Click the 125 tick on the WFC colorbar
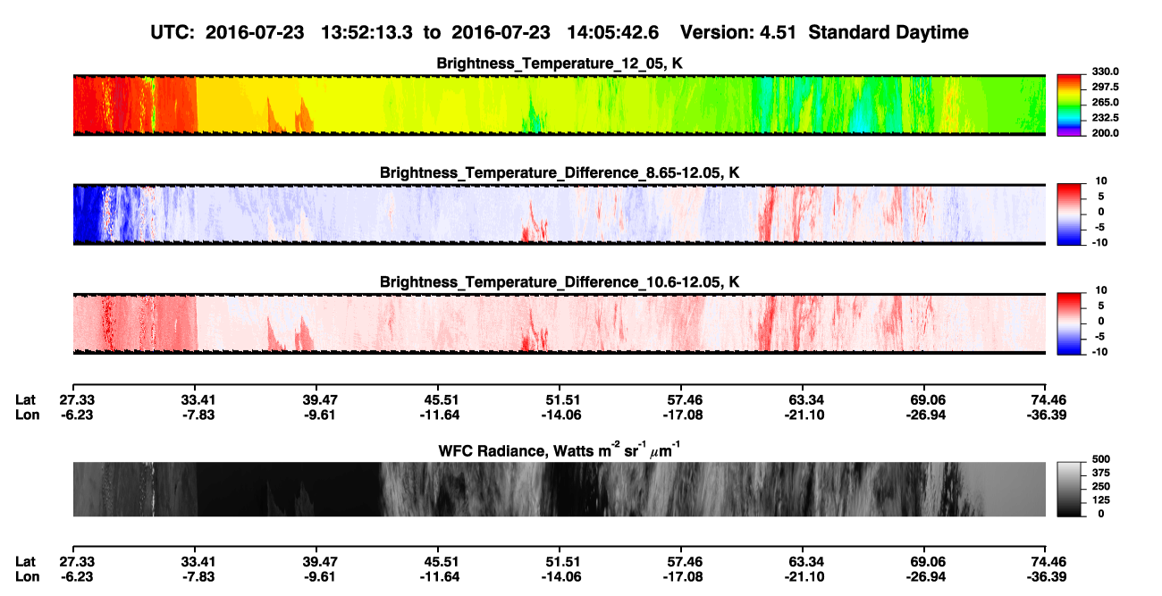 click(x=1100, y=499)
